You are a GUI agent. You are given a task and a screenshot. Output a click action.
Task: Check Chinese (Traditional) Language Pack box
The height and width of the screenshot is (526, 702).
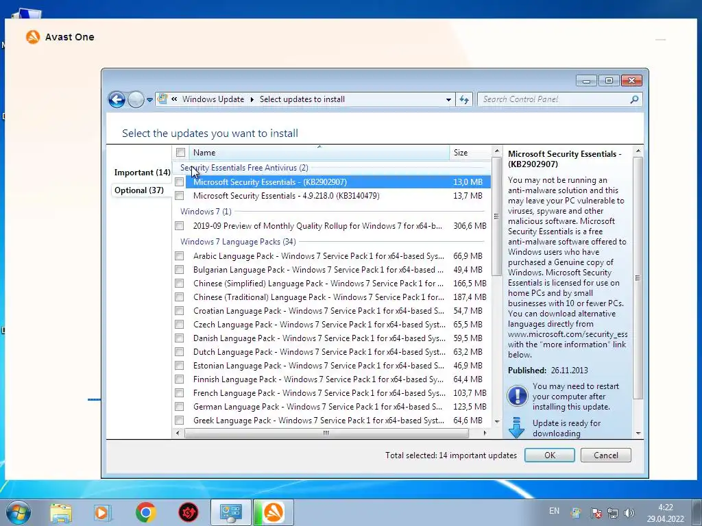tap(180, 297)
